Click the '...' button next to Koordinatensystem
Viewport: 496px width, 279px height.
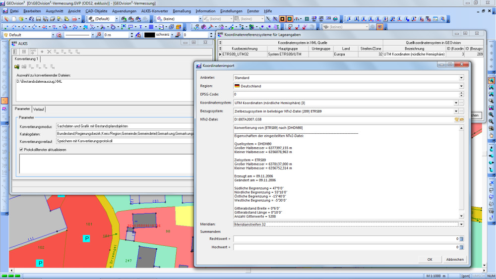click(461, 103)
